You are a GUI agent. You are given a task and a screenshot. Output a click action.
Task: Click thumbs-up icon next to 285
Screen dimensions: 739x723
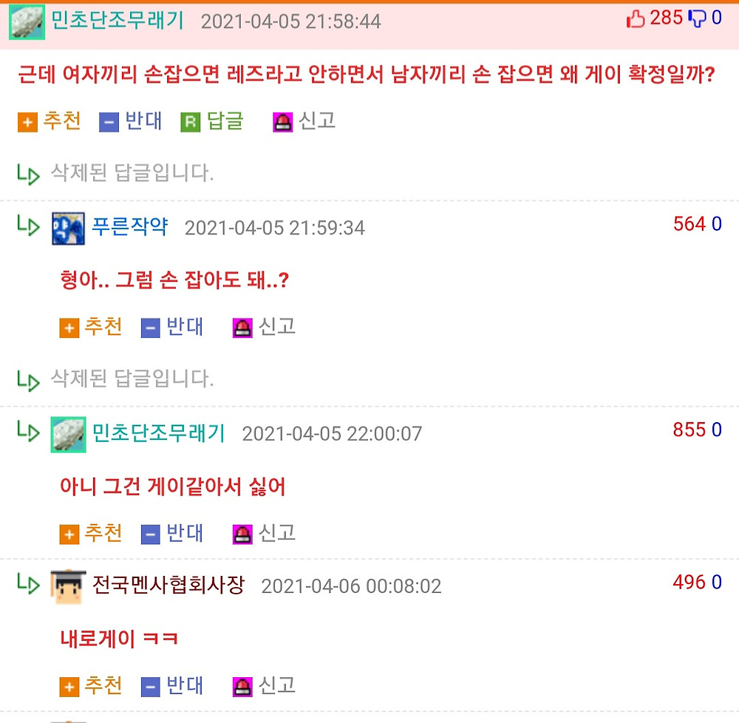[x=636, y=19]
